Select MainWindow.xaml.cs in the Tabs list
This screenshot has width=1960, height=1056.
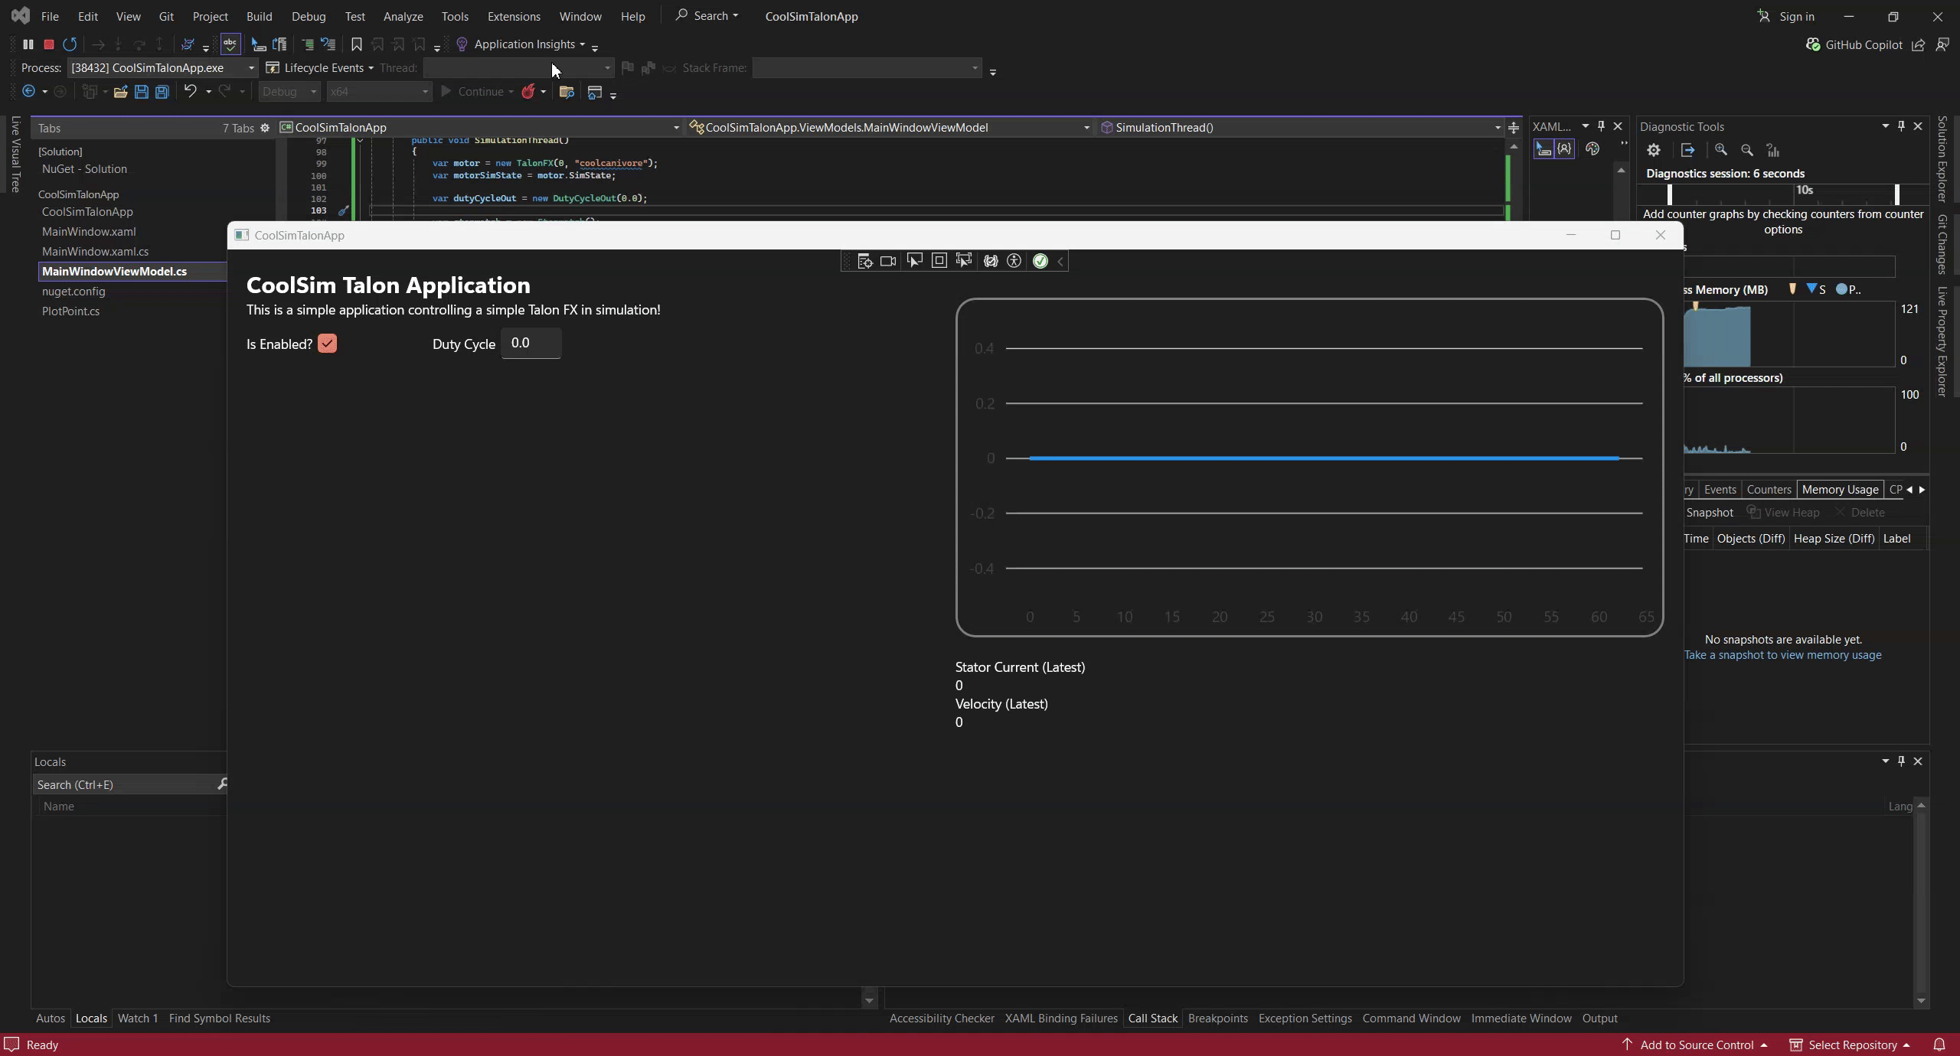point(95,252)
